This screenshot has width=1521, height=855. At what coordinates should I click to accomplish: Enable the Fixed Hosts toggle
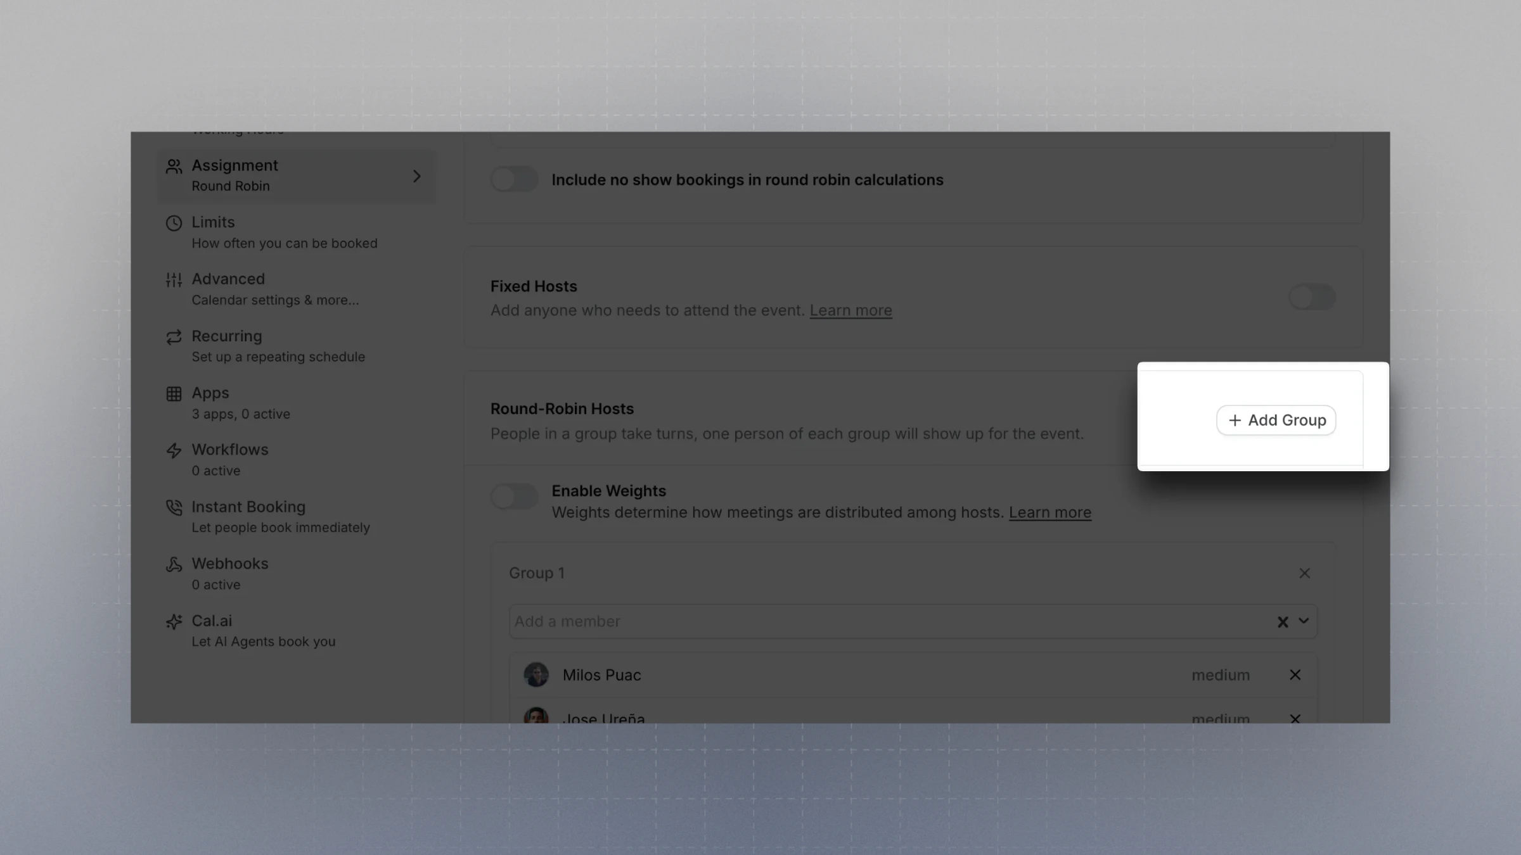pyautogui.click(x=1312, y=297)
